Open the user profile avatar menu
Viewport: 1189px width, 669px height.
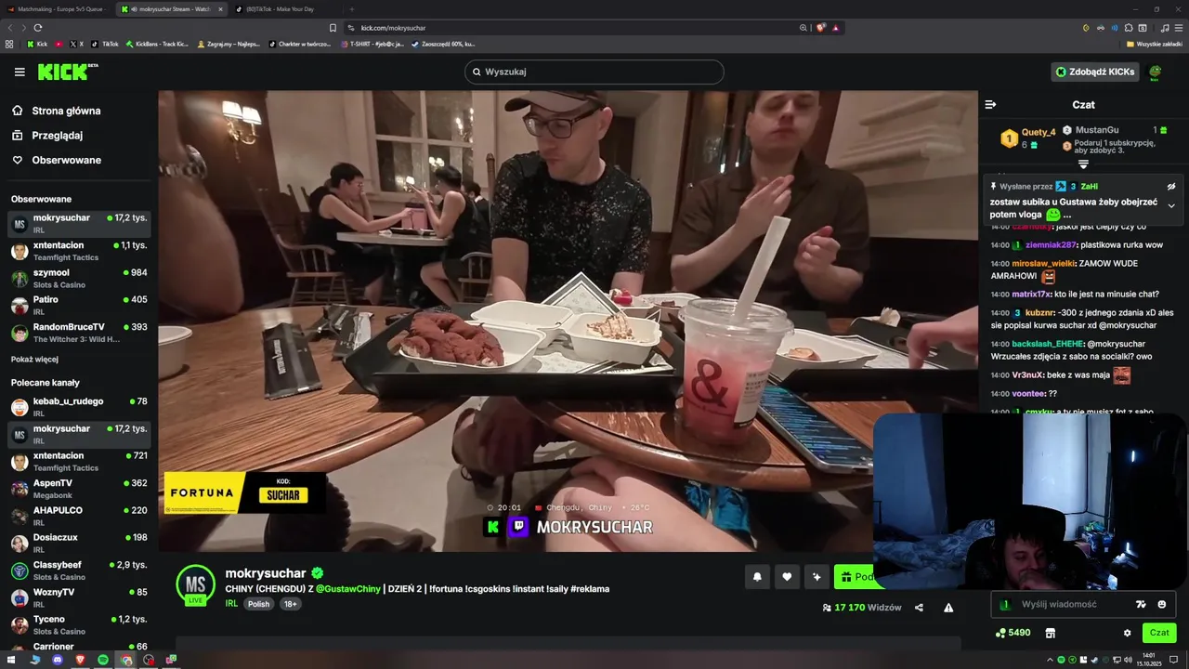pos(1156,72)
